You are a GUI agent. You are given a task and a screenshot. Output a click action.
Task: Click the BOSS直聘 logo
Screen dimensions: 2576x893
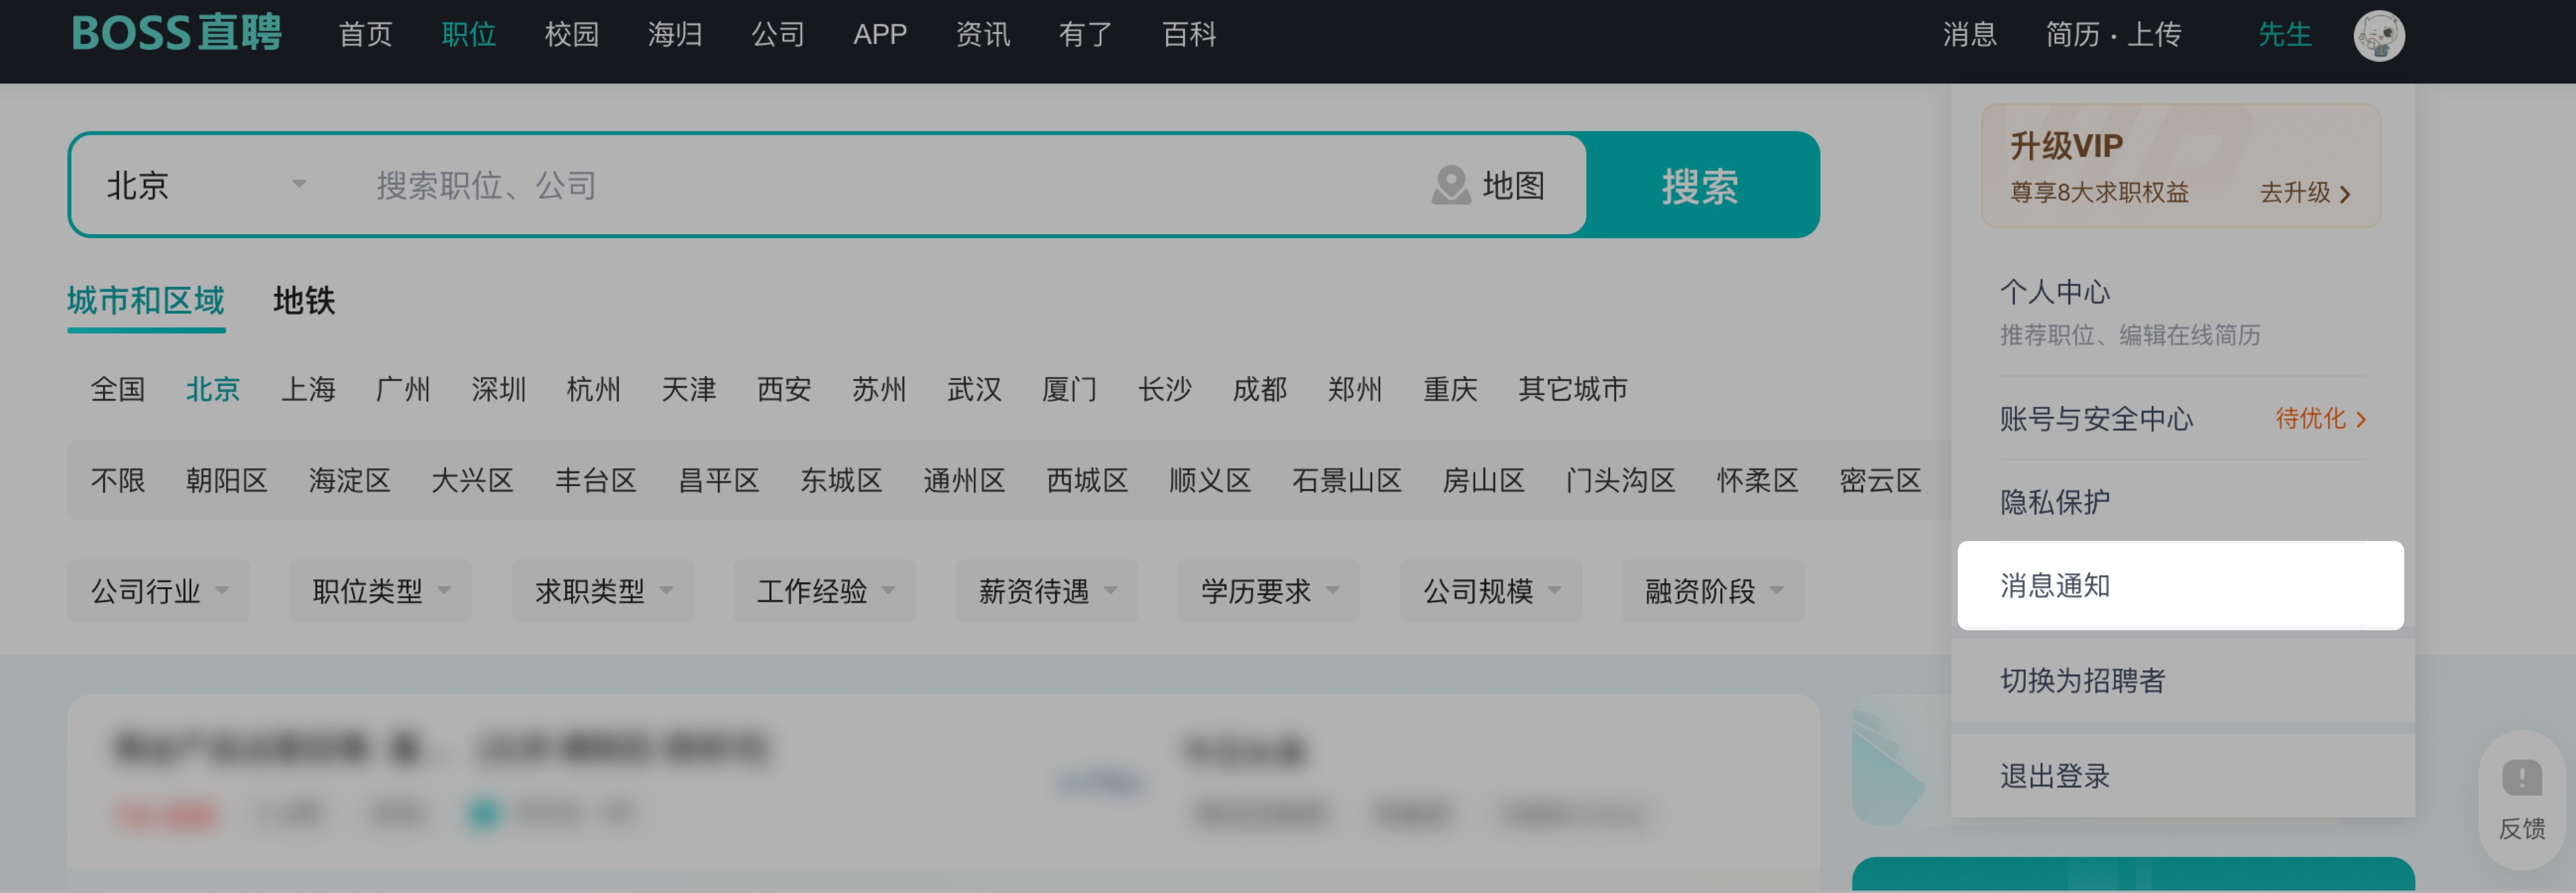pos(176,34)
